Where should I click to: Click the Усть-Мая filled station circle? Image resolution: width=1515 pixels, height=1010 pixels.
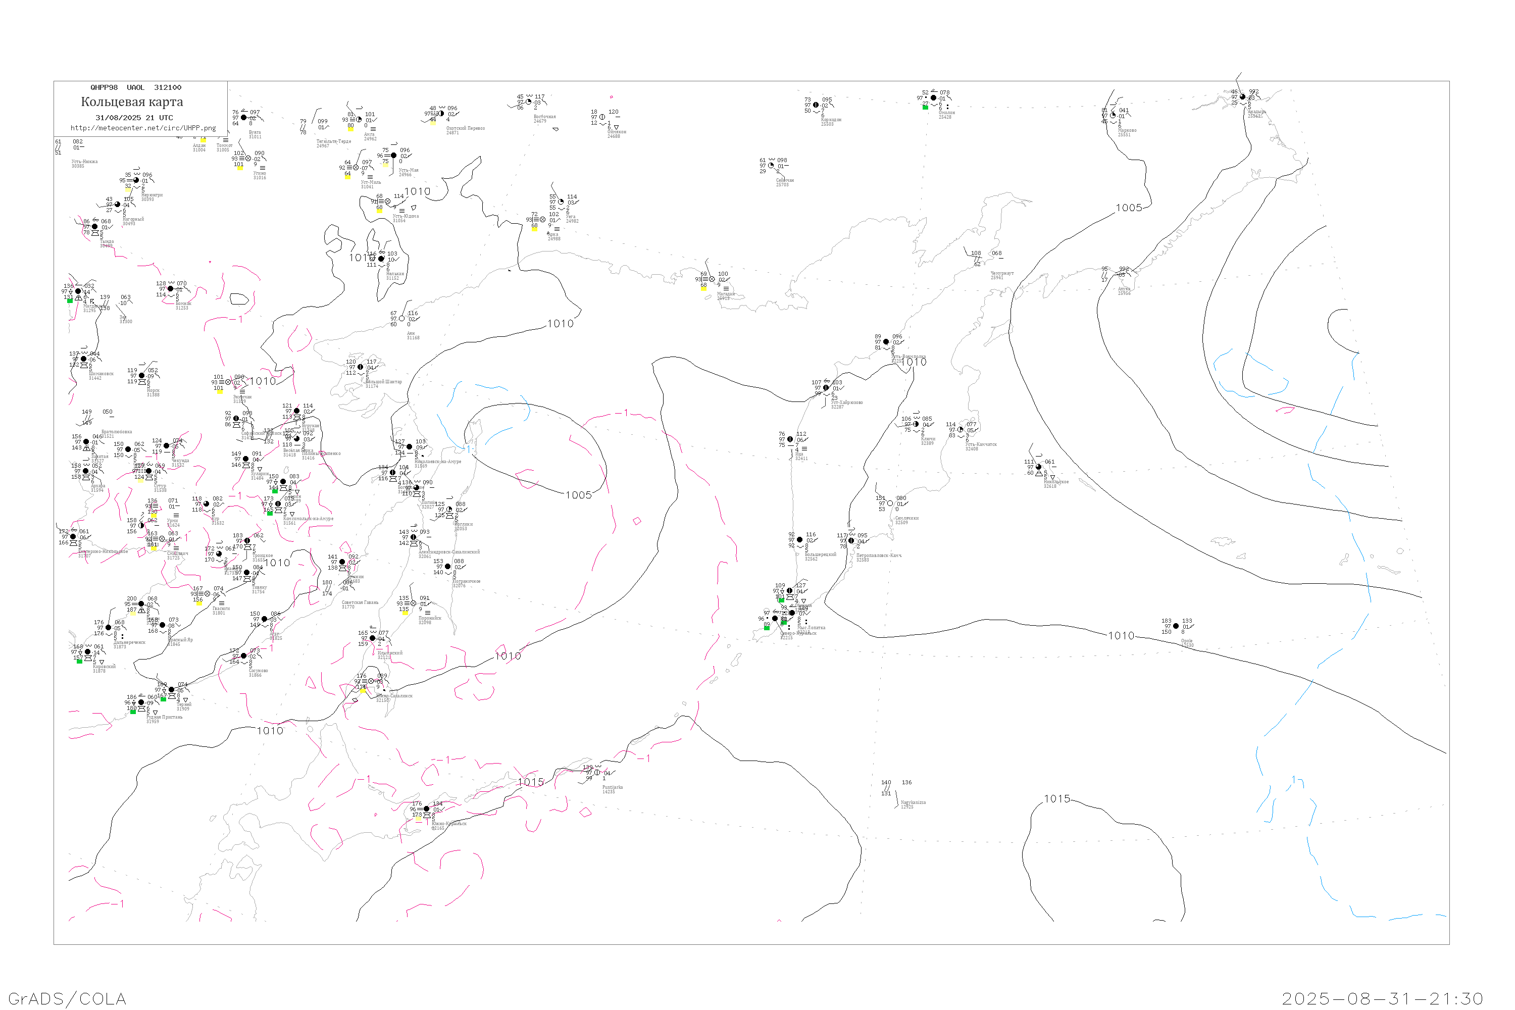393,155
